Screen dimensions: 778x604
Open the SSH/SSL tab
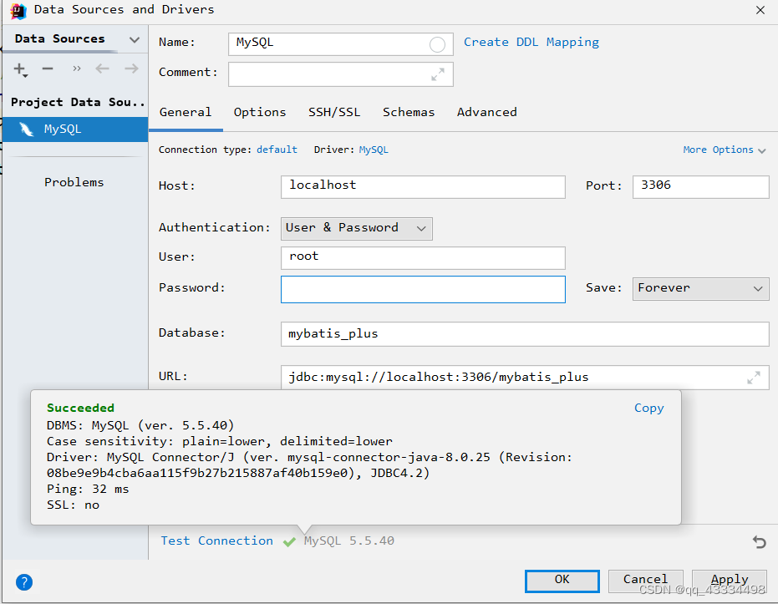334,113
